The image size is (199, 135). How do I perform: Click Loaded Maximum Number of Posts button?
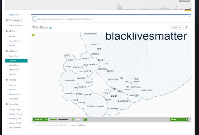[50, 125]
